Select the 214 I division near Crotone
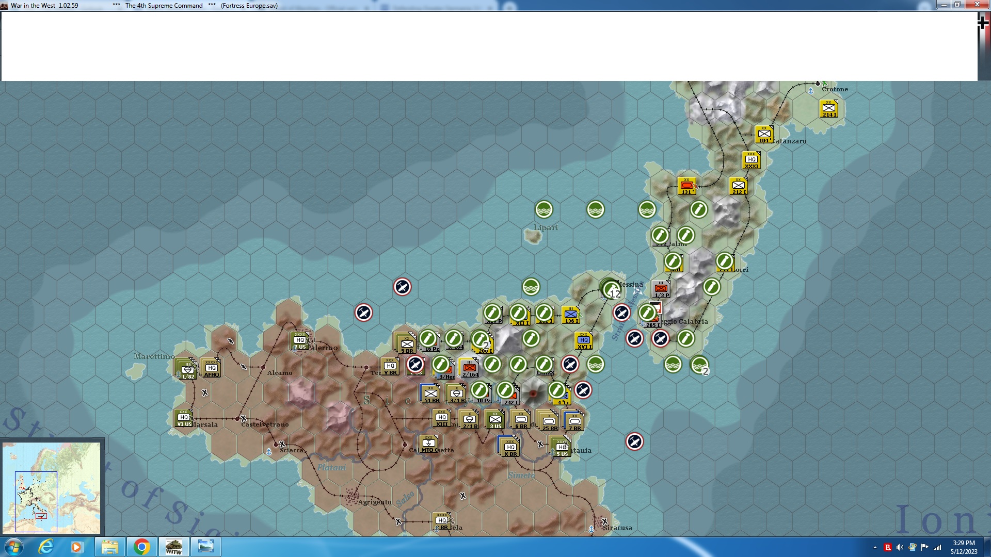Image resolution: width=991 pixels, height=557 pixels. (829, 109)
